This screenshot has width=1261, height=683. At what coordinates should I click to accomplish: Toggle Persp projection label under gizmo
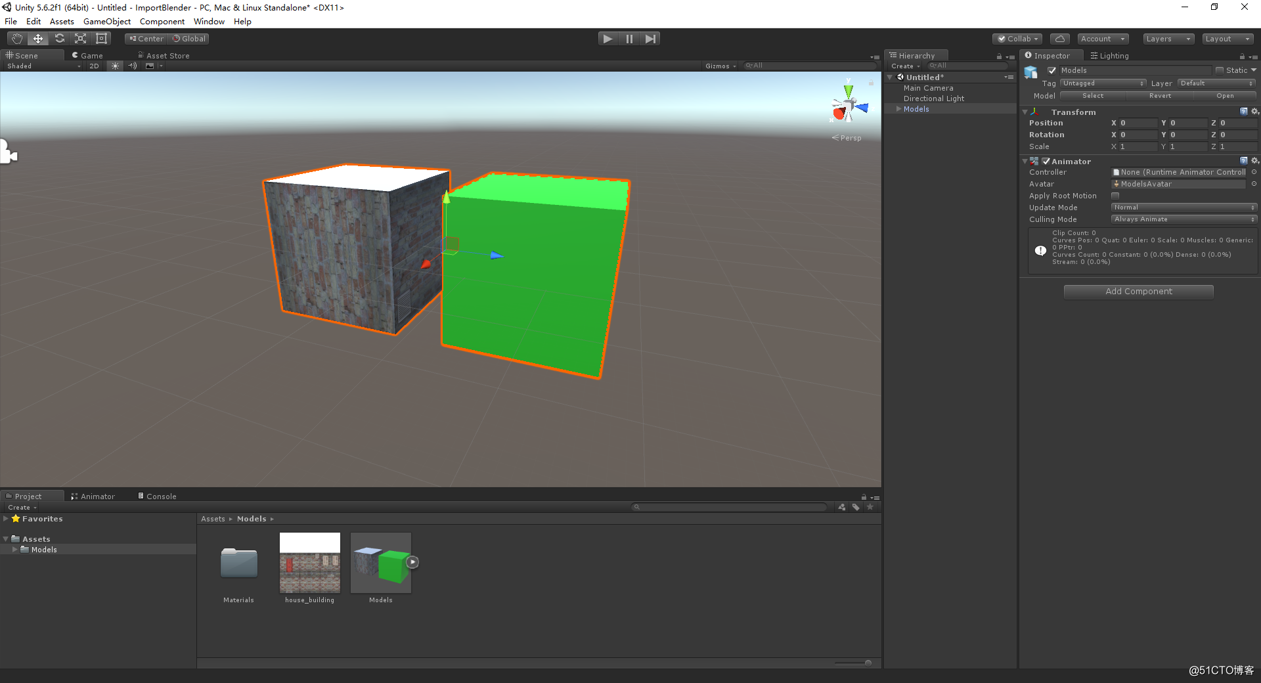click(x=847, y=138)
